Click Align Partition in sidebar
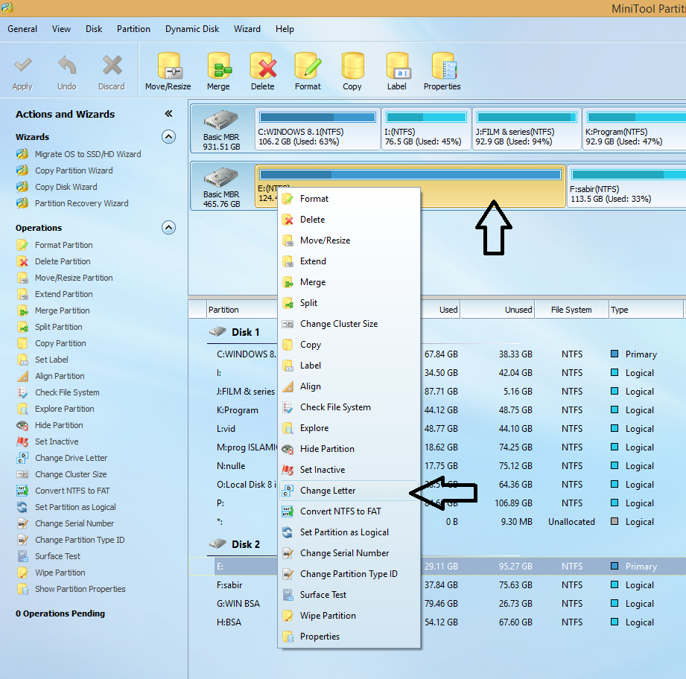The image size is (686, 679). pyautogui.click(x=51, y=376)
